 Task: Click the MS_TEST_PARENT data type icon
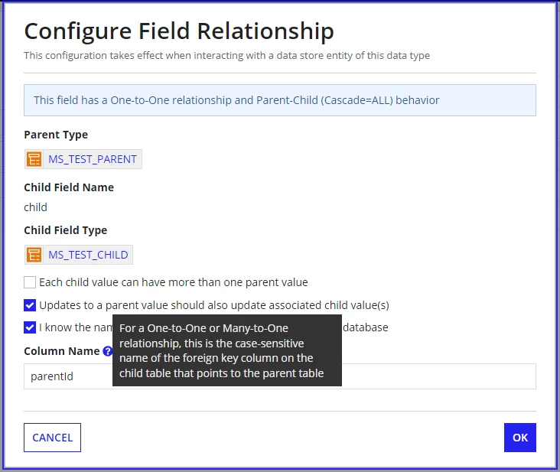34,159
